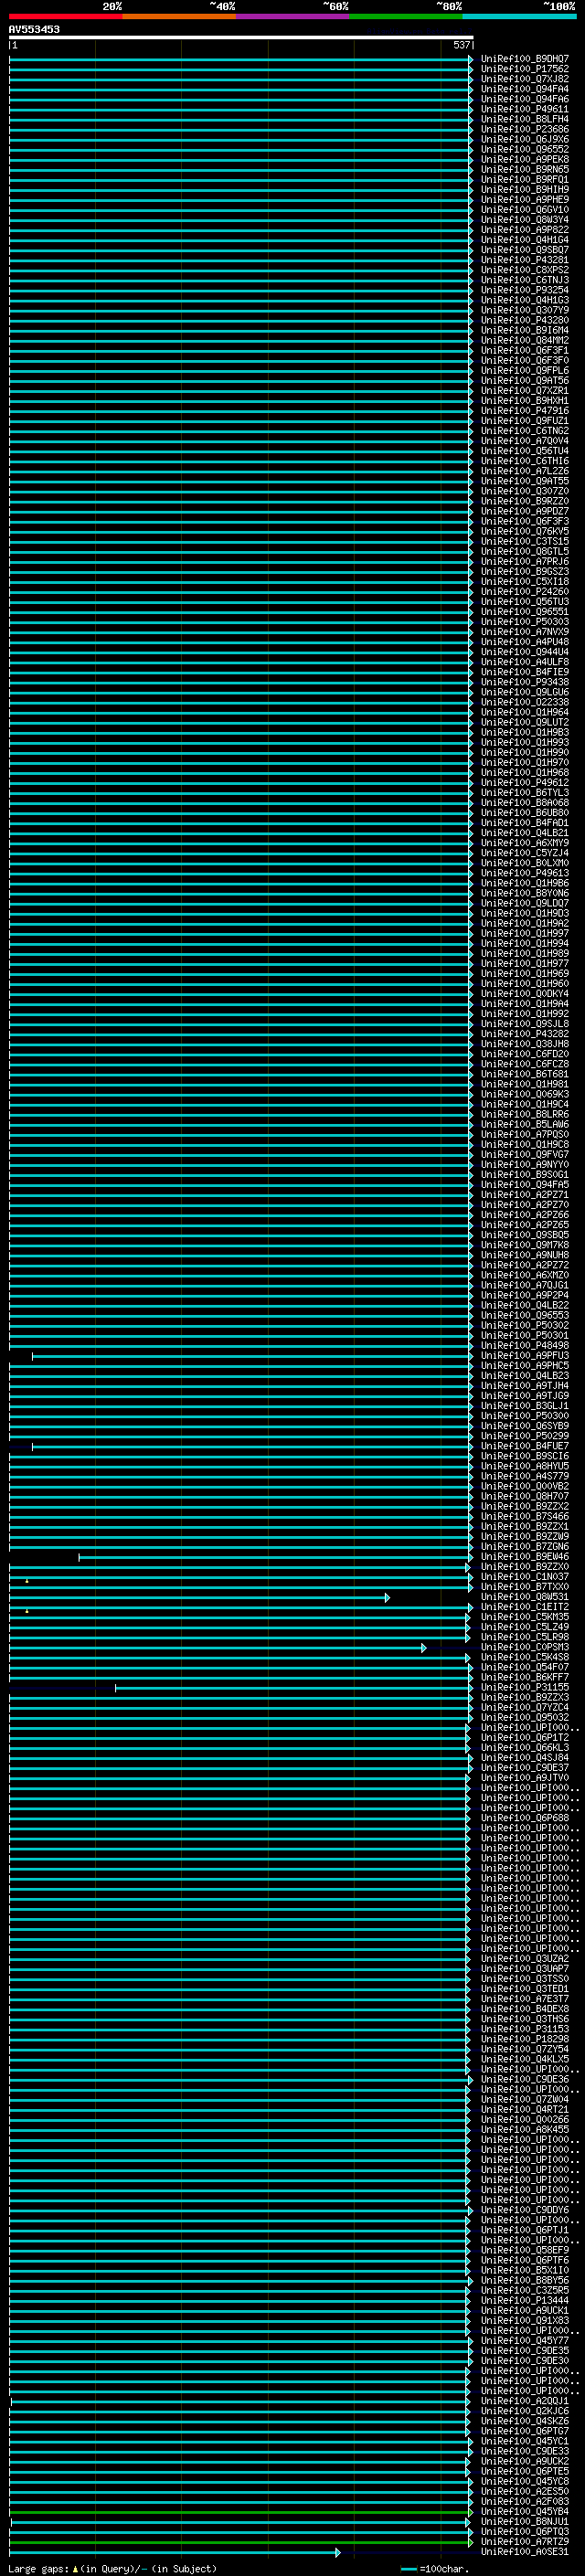585x2576 pixels.
Task: Click the orange ~40% identity legend segment
Action: [179, 17]
